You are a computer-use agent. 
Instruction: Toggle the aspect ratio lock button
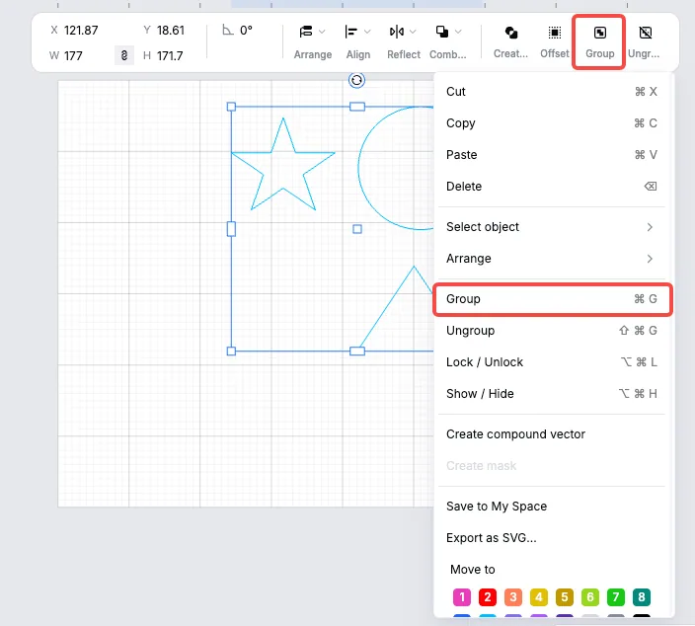pyautogui.click(x=124, y=55)
